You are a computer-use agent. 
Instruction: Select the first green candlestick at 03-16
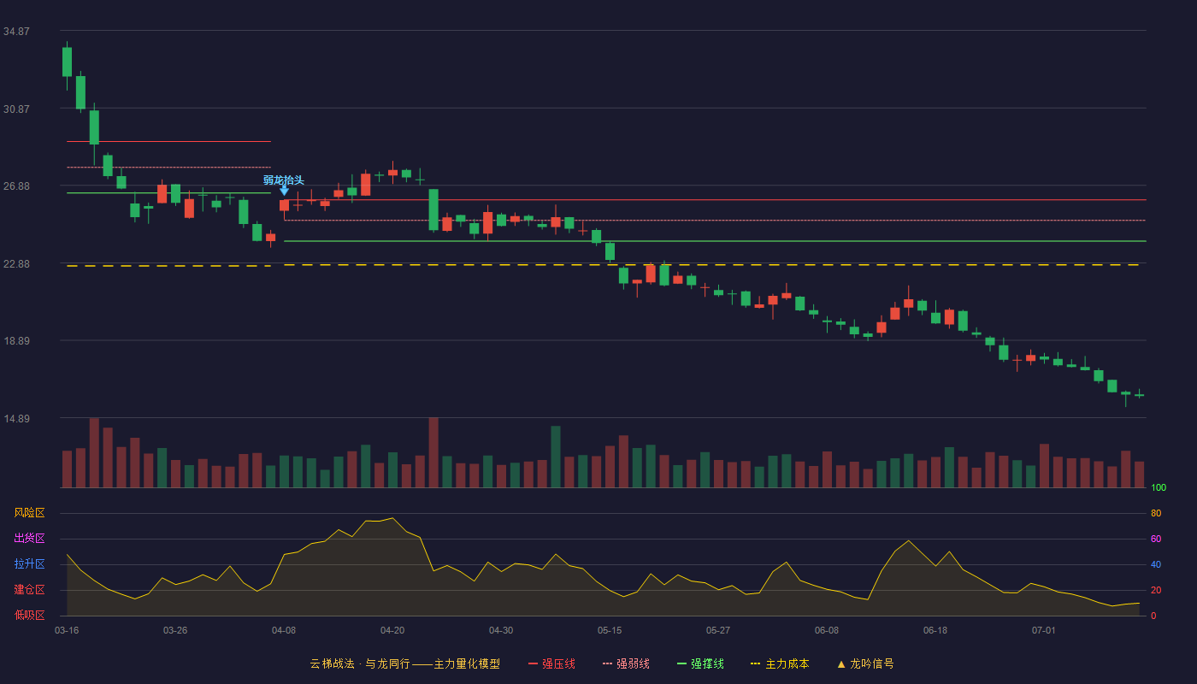pyautogui.click(x=67, y=62)
